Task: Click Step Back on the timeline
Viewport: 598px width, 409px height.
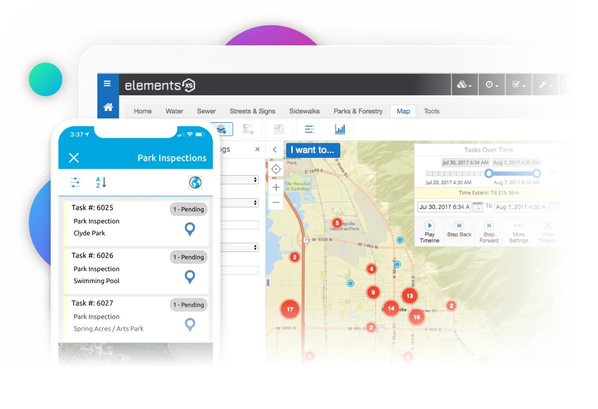Action: (459, 229)
